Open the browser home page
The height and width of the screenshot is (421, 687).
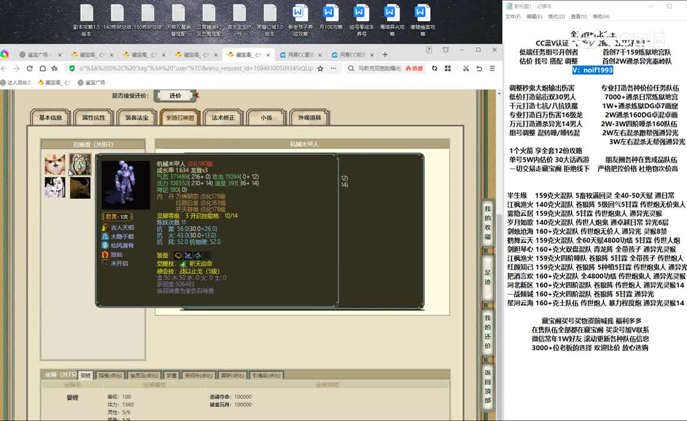click(43, 68)
